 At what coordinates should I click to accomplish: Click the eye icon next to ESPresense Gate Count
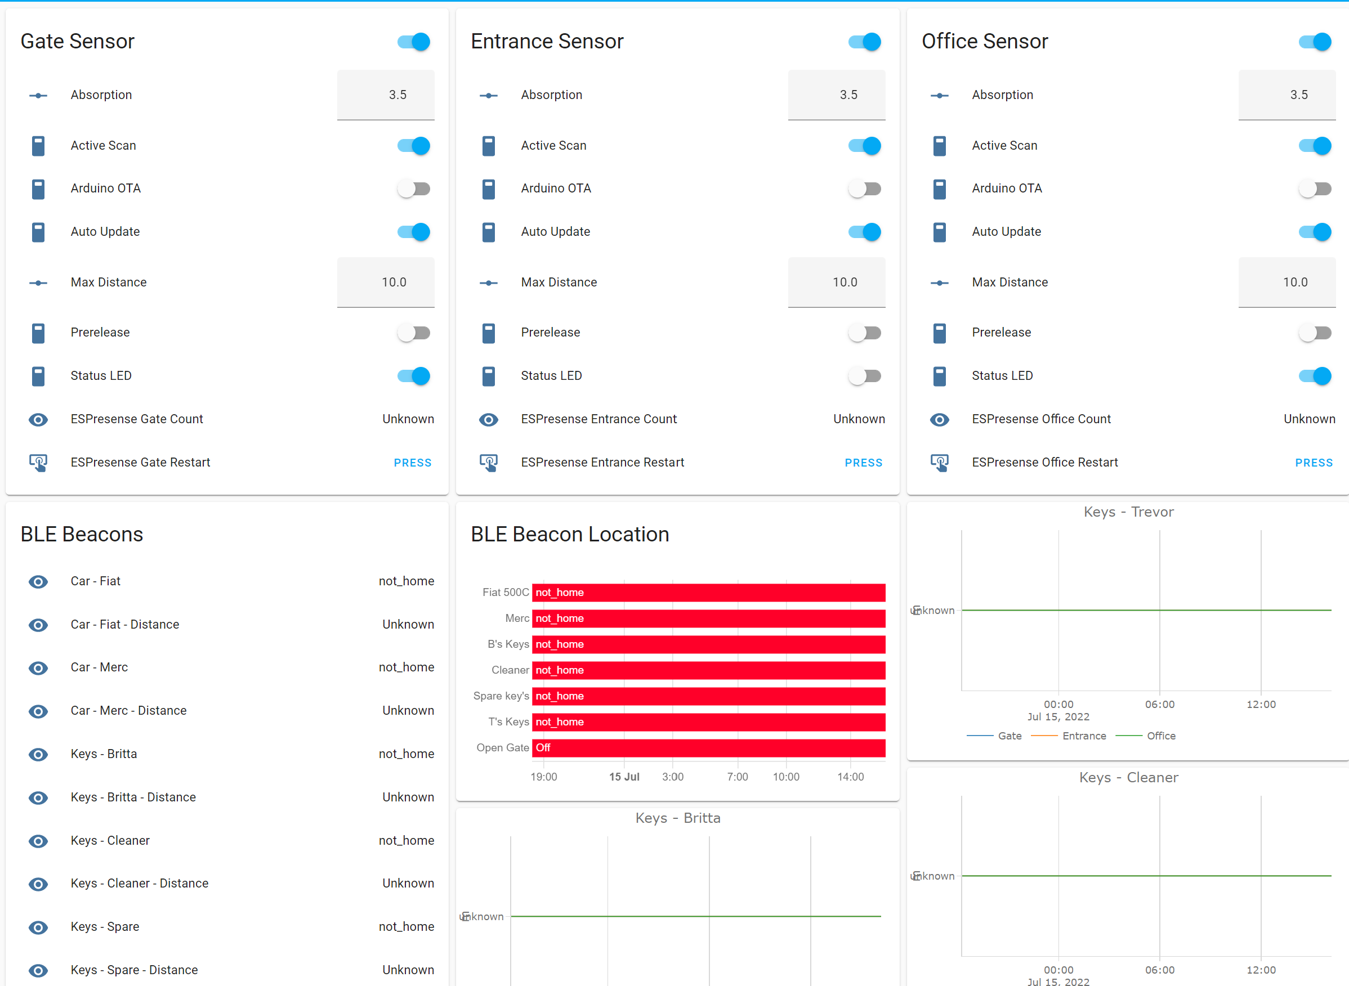click(x=38, y=420)
